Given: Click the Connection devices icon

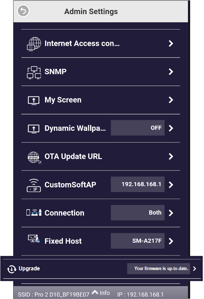Looking at the screenshot, I should (x=34, y=213).
